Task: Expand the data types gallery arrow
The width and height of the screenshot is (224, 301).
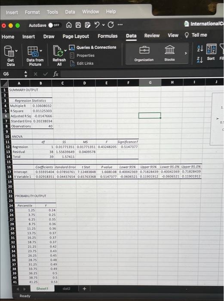Action: (185, 53)
